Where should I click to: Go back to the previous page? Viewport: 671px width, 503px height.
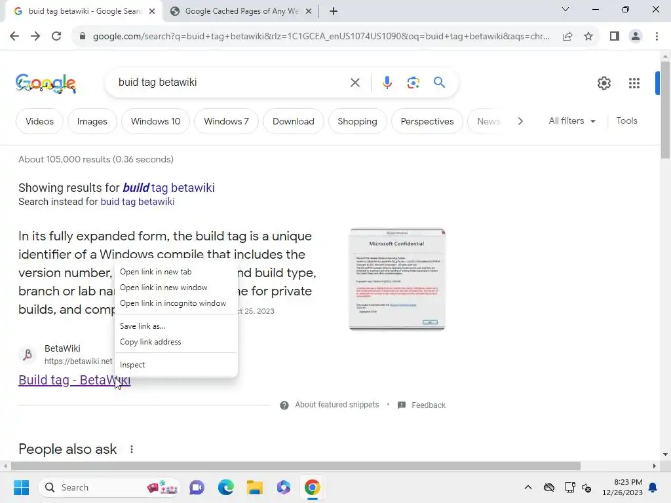(x=14, y=37)
